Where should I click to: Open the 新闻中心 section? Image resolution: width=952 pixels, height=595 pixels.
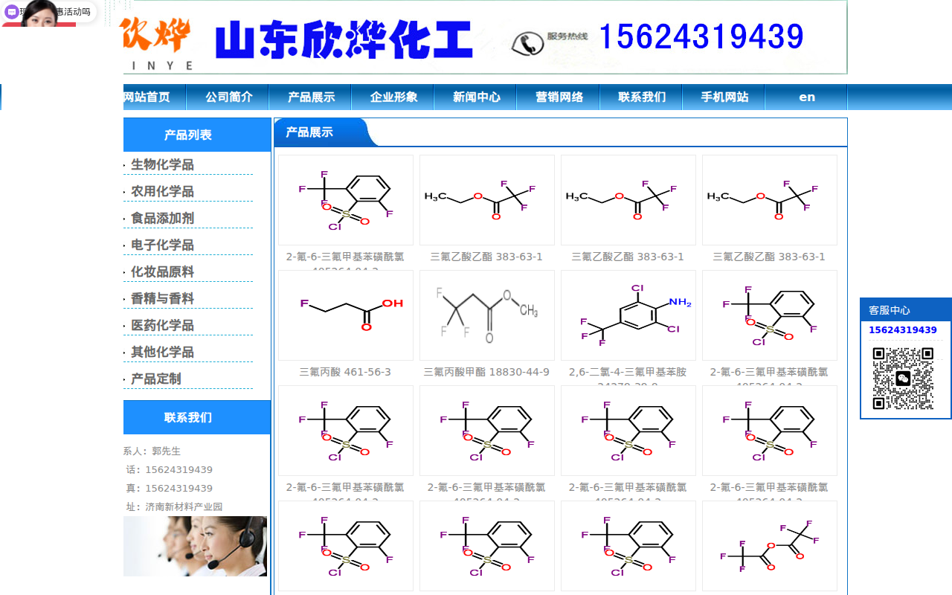pyautogui.click(x=475, y=97)
